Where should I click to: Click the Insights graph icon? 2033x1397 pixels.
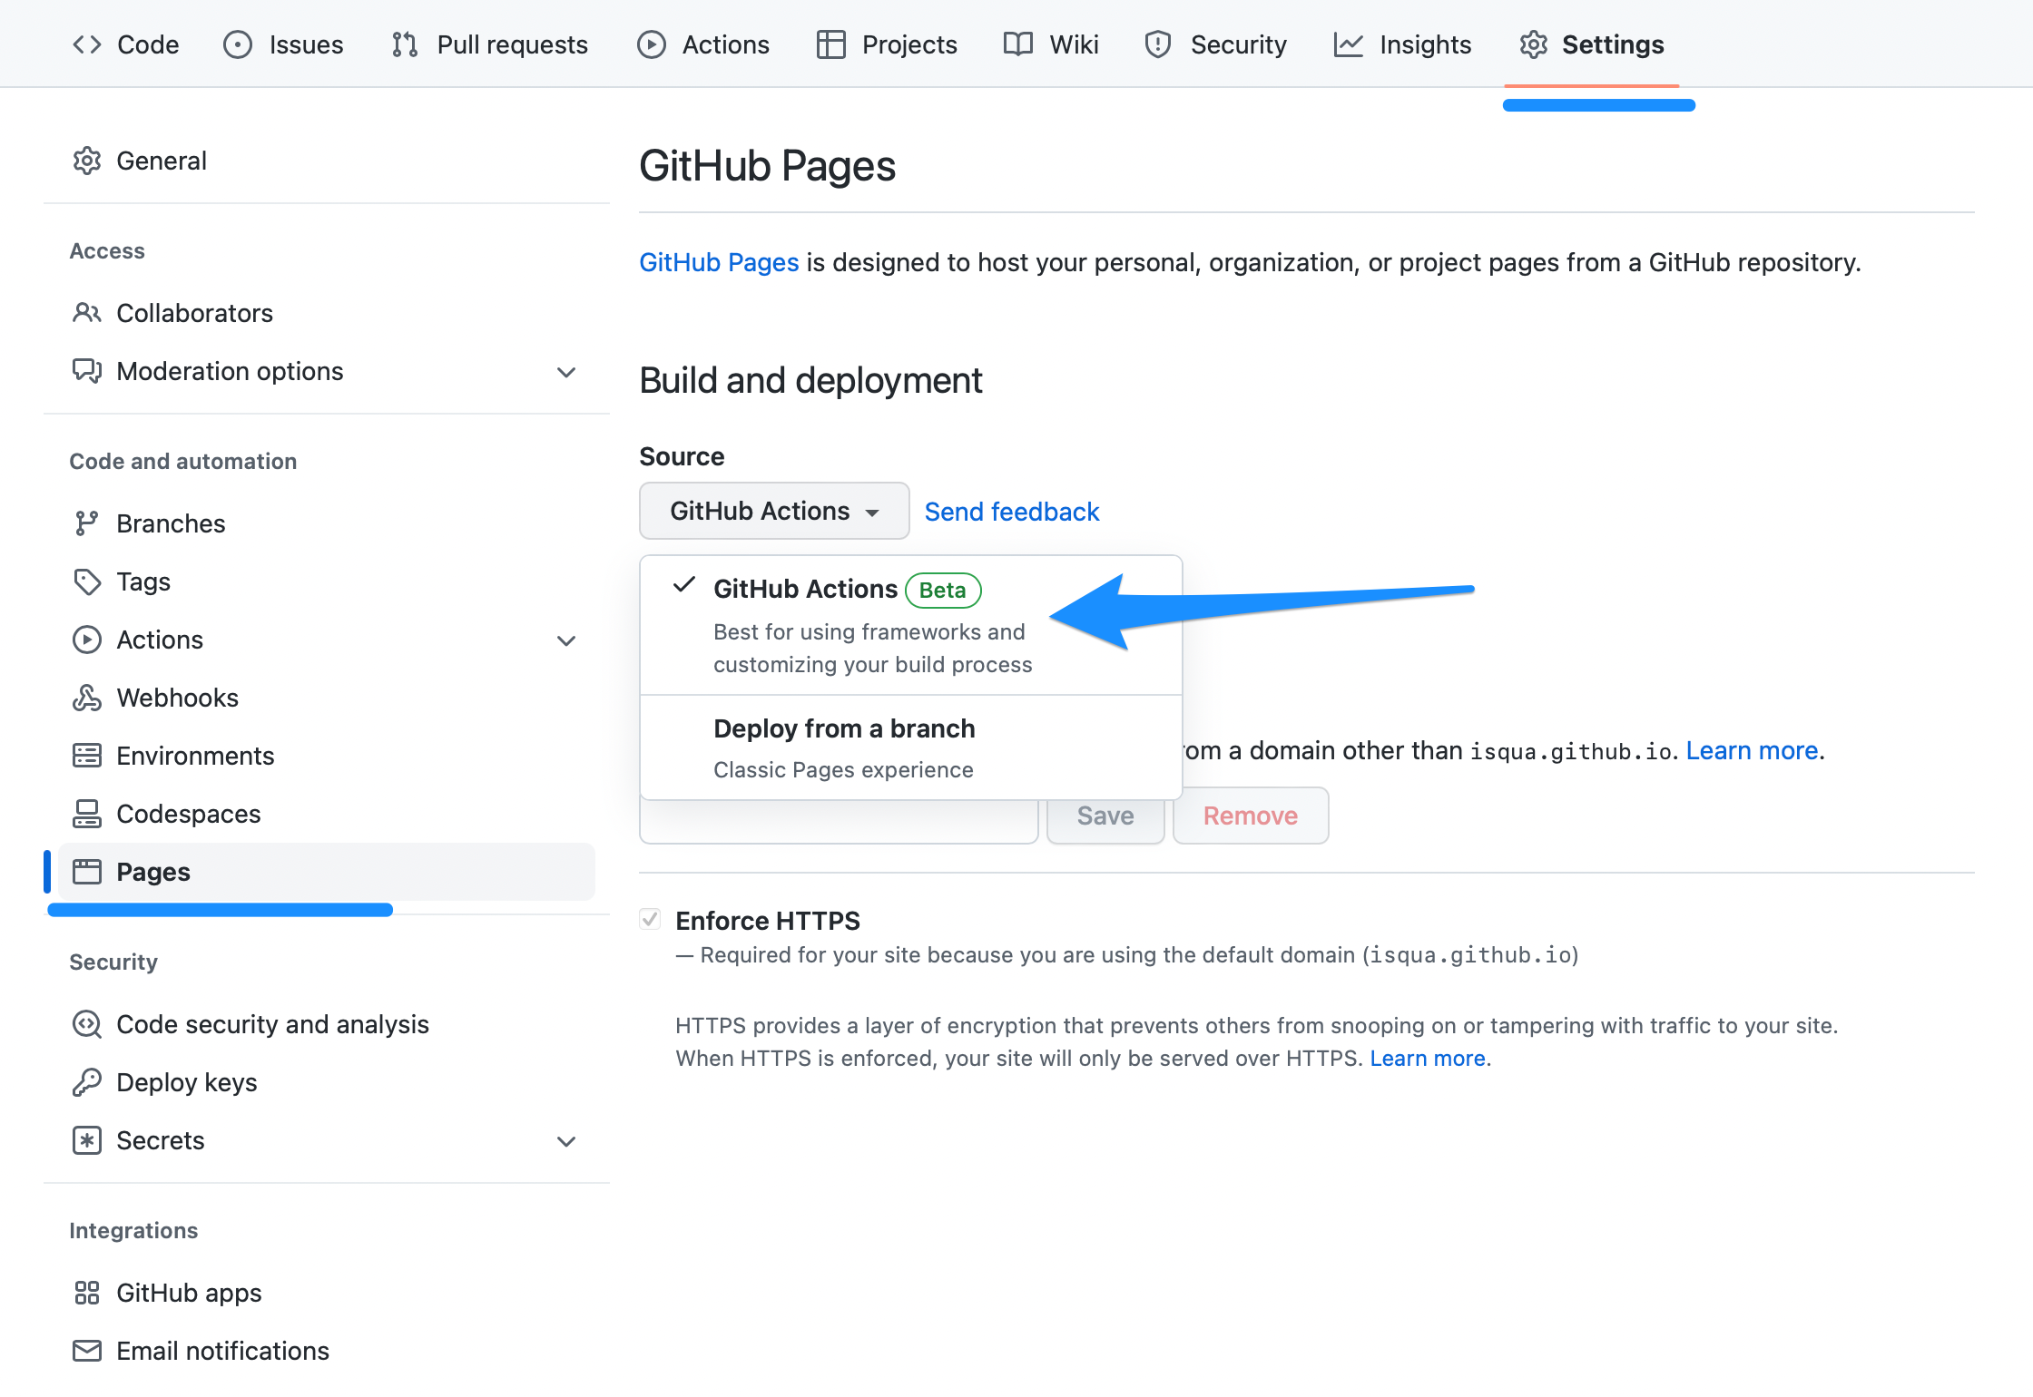(1348, 44)
